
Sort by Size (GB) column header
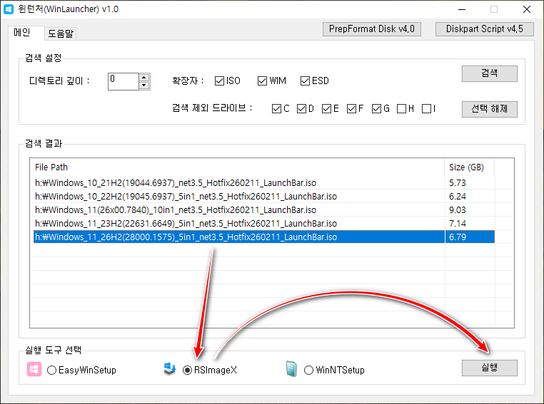470,167
